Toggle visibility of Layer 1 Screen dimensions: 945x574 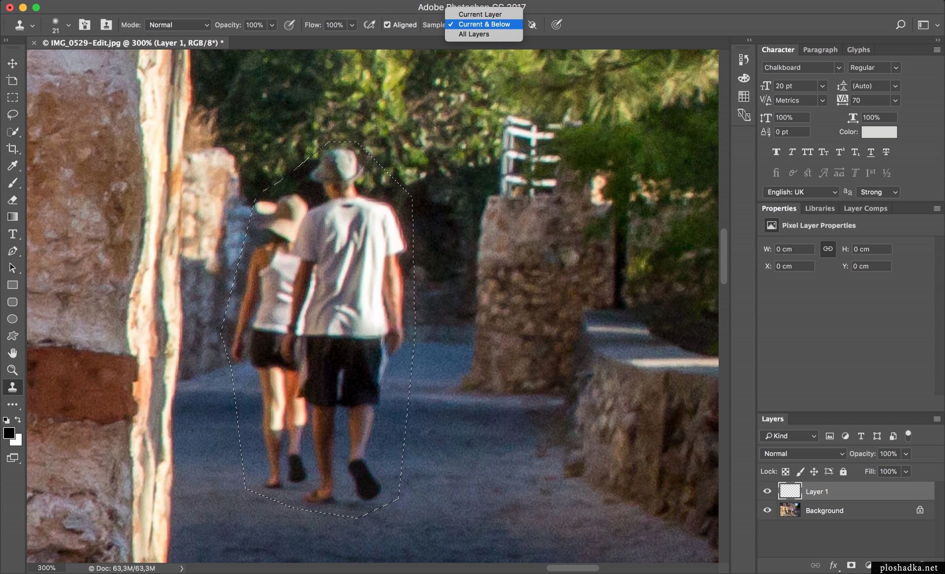coord(767,490)
